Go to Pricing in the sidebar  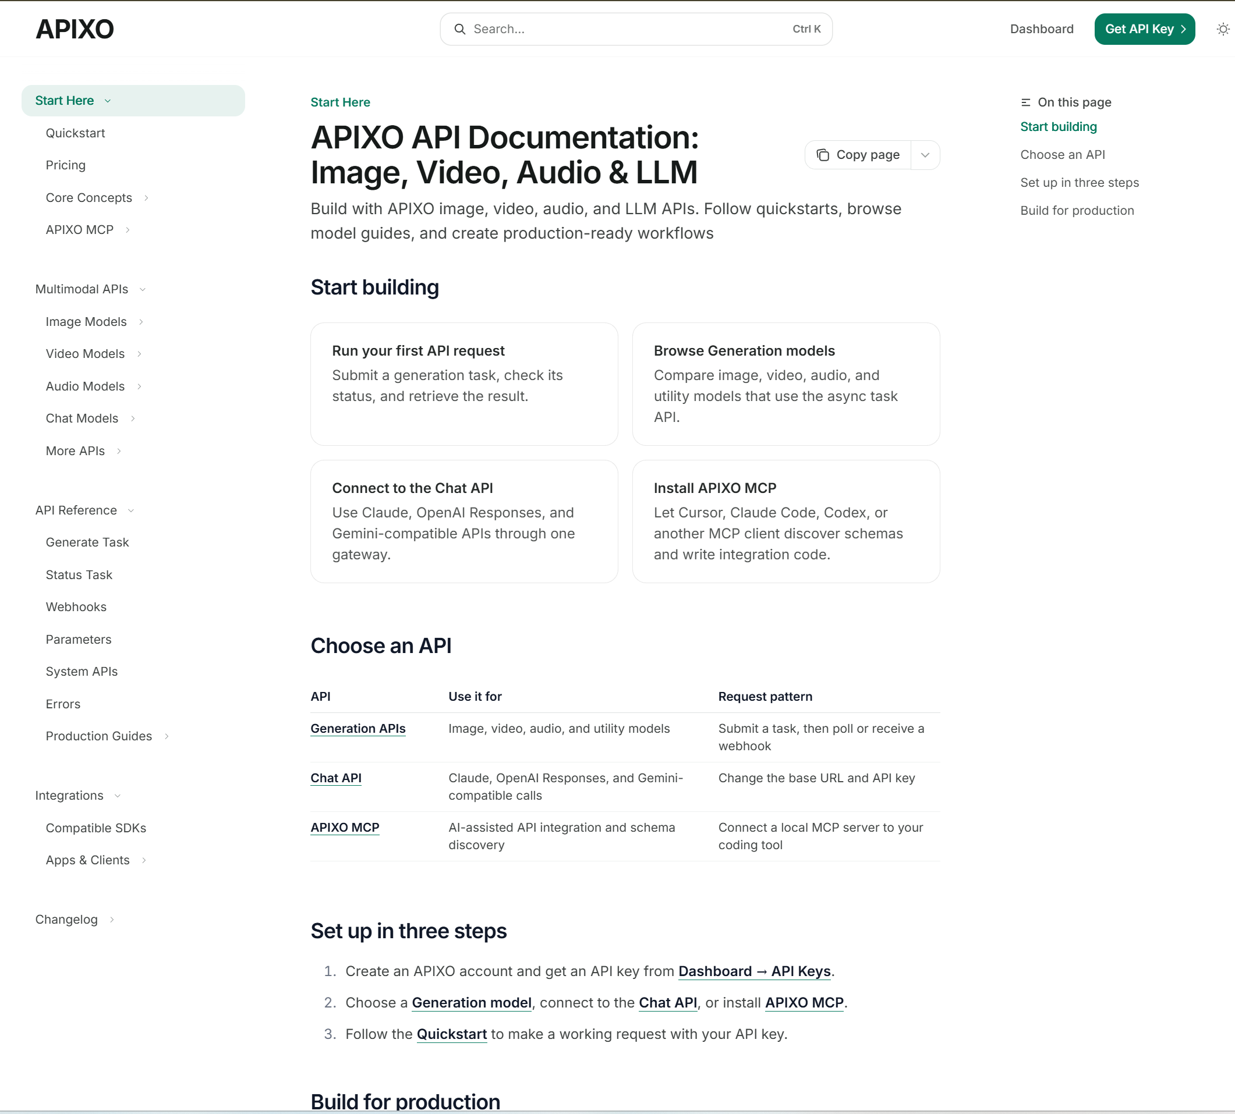pos(66,165)
